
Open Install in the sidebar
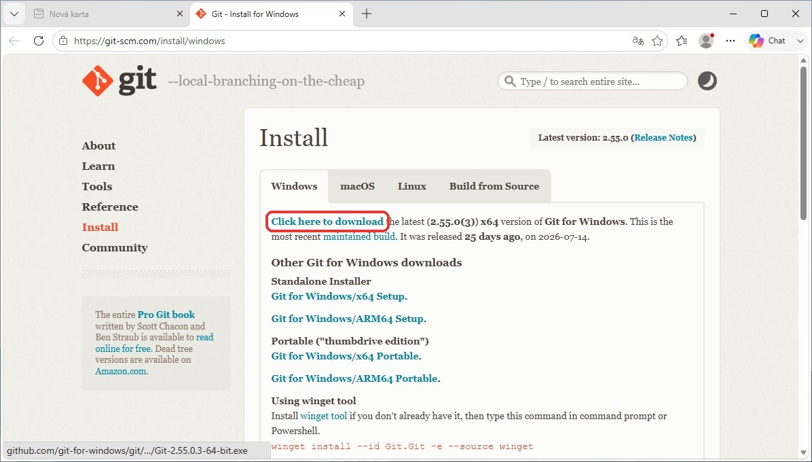[x=100, y=228]
